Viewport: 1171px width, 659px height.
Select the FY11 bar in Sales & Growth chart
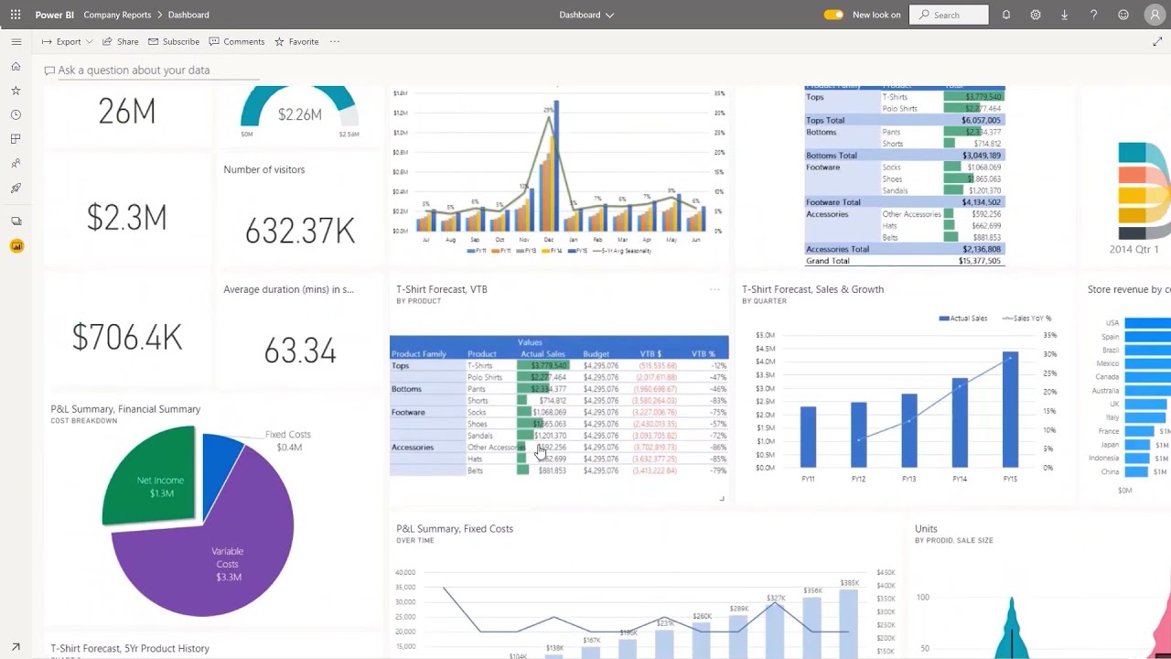point(808,438)
